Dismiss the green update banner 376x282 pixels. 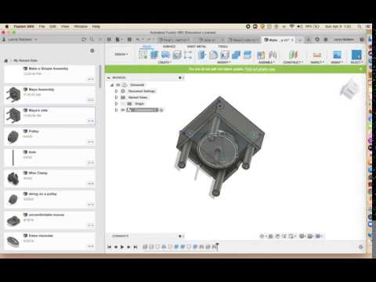click(360, 69)
